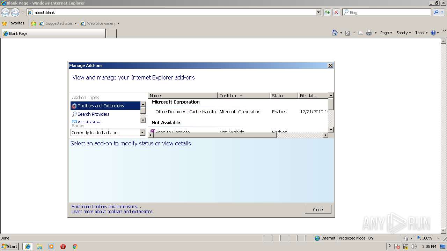The image size is (447, 251).
Task: Select Toolbars and Extensions add-on type
Action: [x=105, y=106]
